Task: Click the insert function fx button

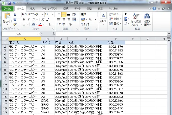Action: tap(53, 34)
